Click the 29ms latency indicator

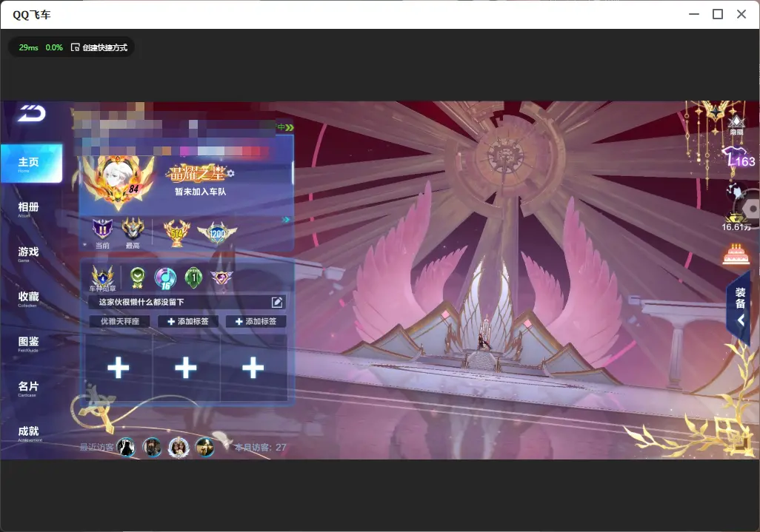[29, 47]
